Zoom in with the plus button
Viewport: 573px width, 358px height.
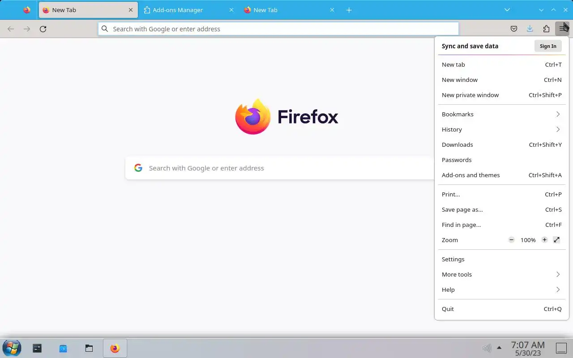click(x=544, y=240)
